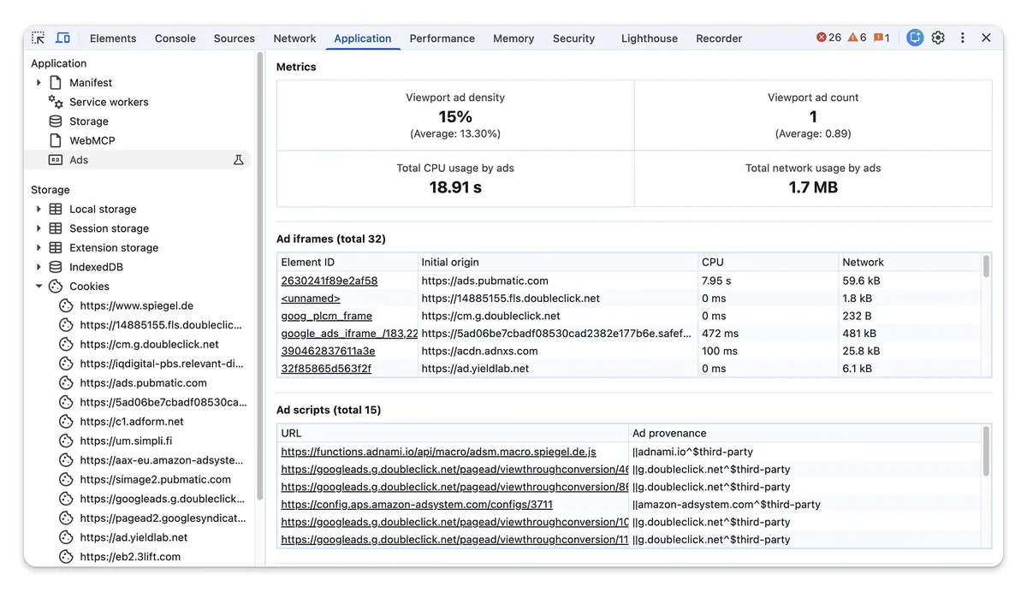The height and width of the screenshot is (592, 1027).
Task: Open the config.aps.amazon-adsystem.com script URL
Action: 417,505
